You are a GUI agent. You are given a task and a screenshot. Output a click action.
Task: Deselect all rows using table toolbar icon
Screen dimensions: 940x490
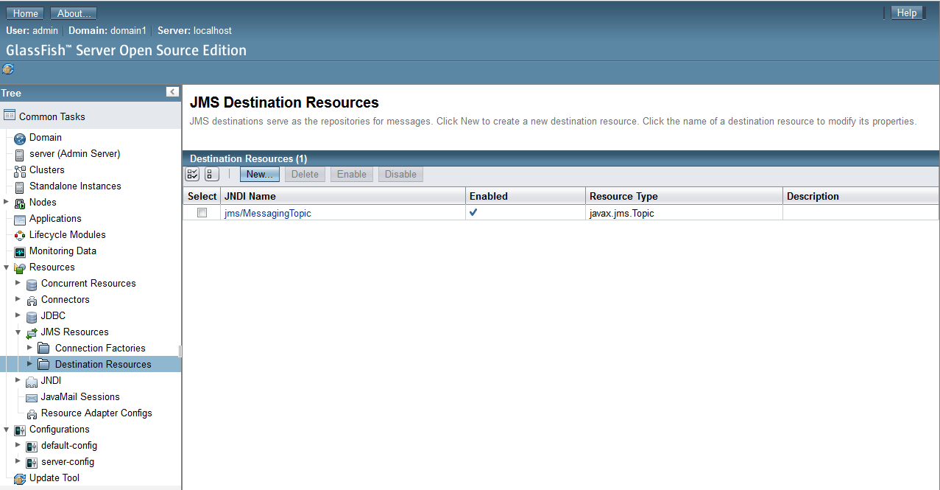[x=212, y=175]
